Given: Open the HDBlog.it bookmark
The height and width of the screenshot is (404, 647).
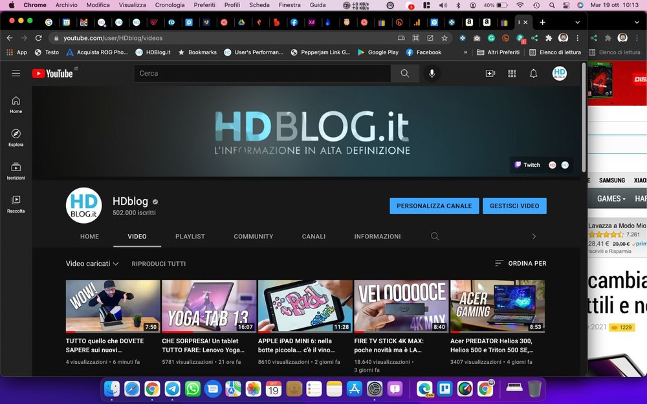Looking at the screenshot, I should (x=153, y=52).
